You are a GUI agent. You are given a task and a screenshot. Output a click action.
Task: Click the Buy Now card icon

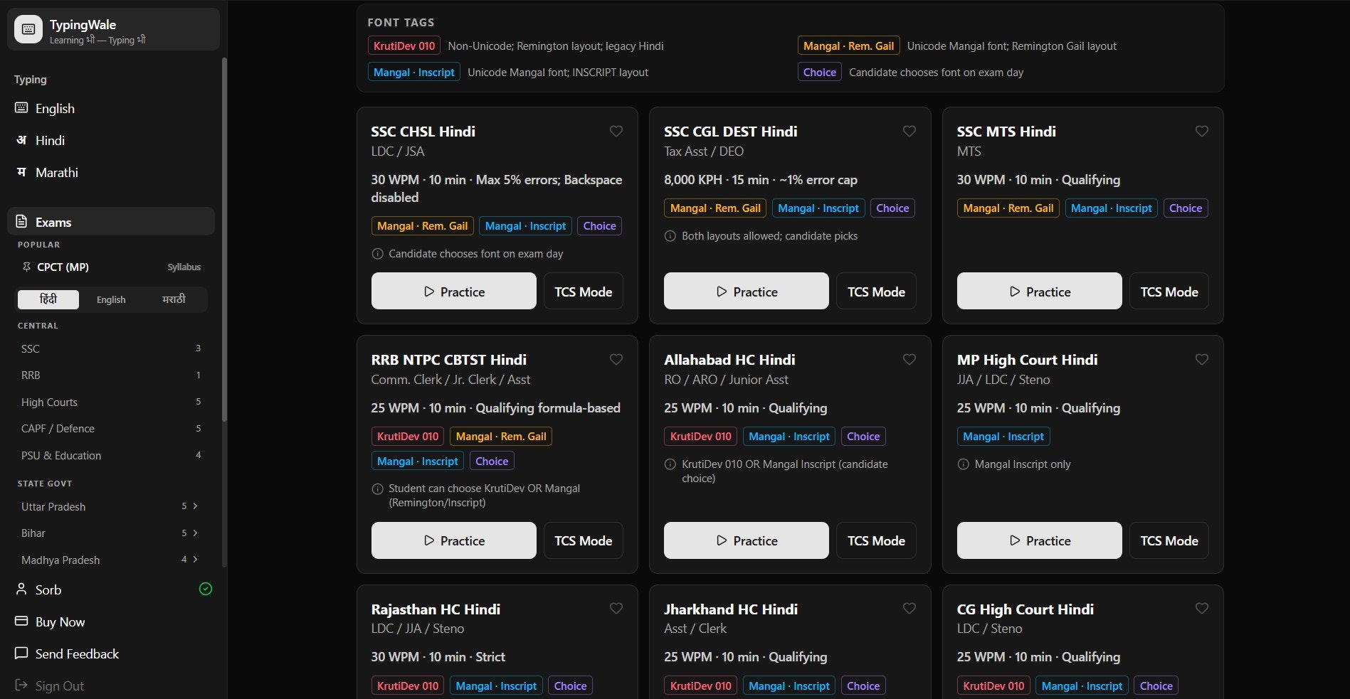coord(21,621)
